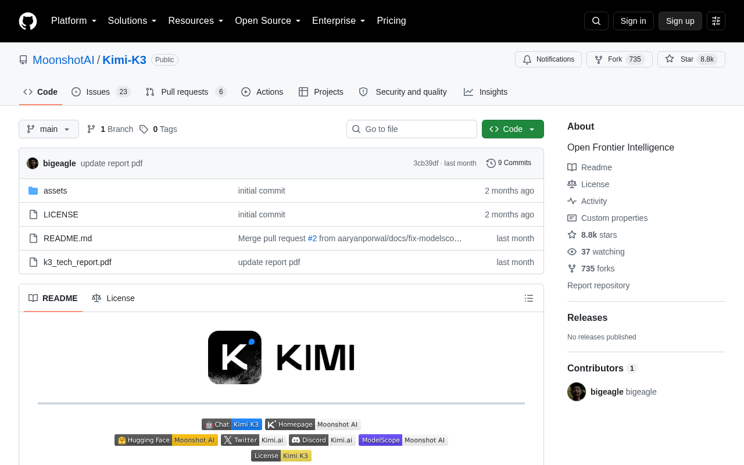Fork the Kimi-K3 repository
This screenshot has height=465, width=744.
click(x=620, y=59)
